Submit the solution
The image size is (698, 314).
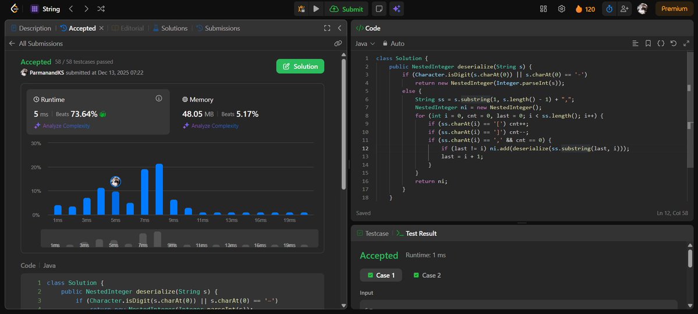346,9
